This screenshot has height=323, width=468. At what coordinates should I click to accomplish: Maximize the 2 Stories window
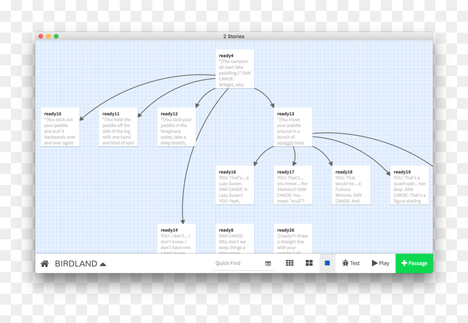point(57,36)
